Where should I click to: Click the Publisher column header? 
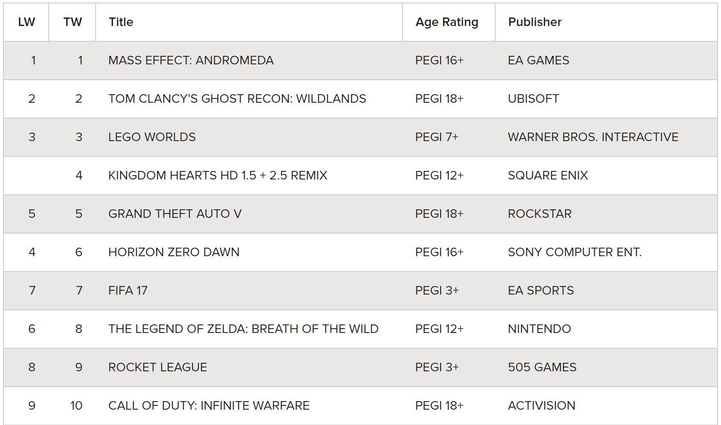535,22
